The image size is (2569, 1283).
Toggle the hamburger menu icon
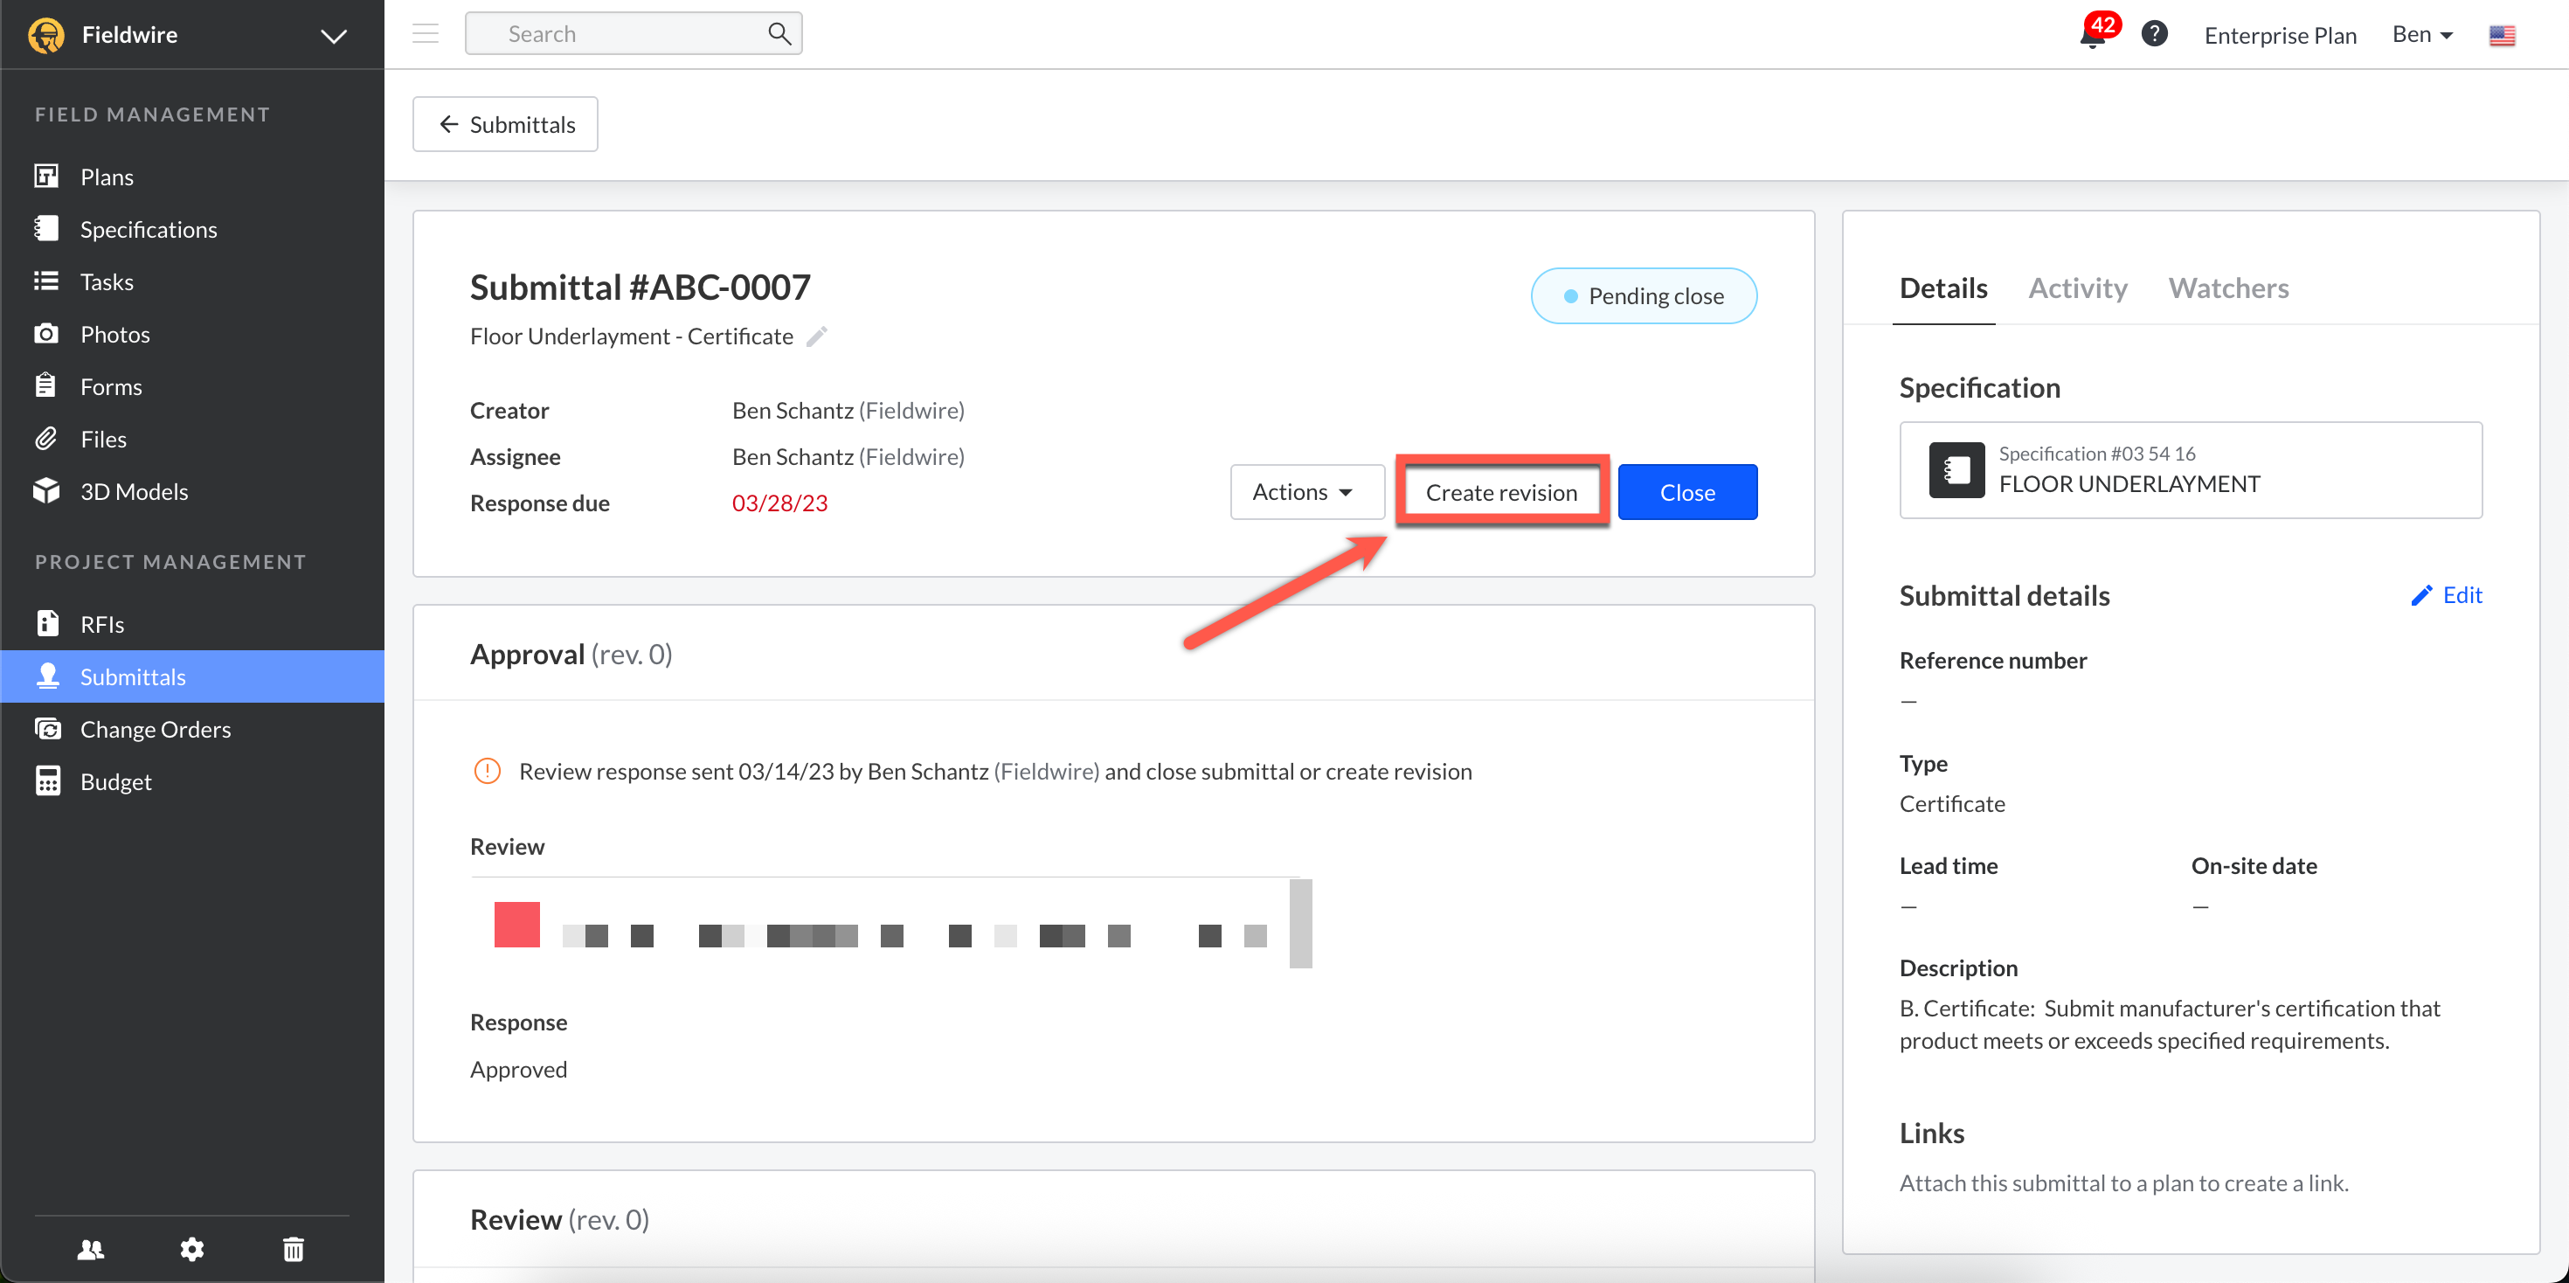click(426, 34)
